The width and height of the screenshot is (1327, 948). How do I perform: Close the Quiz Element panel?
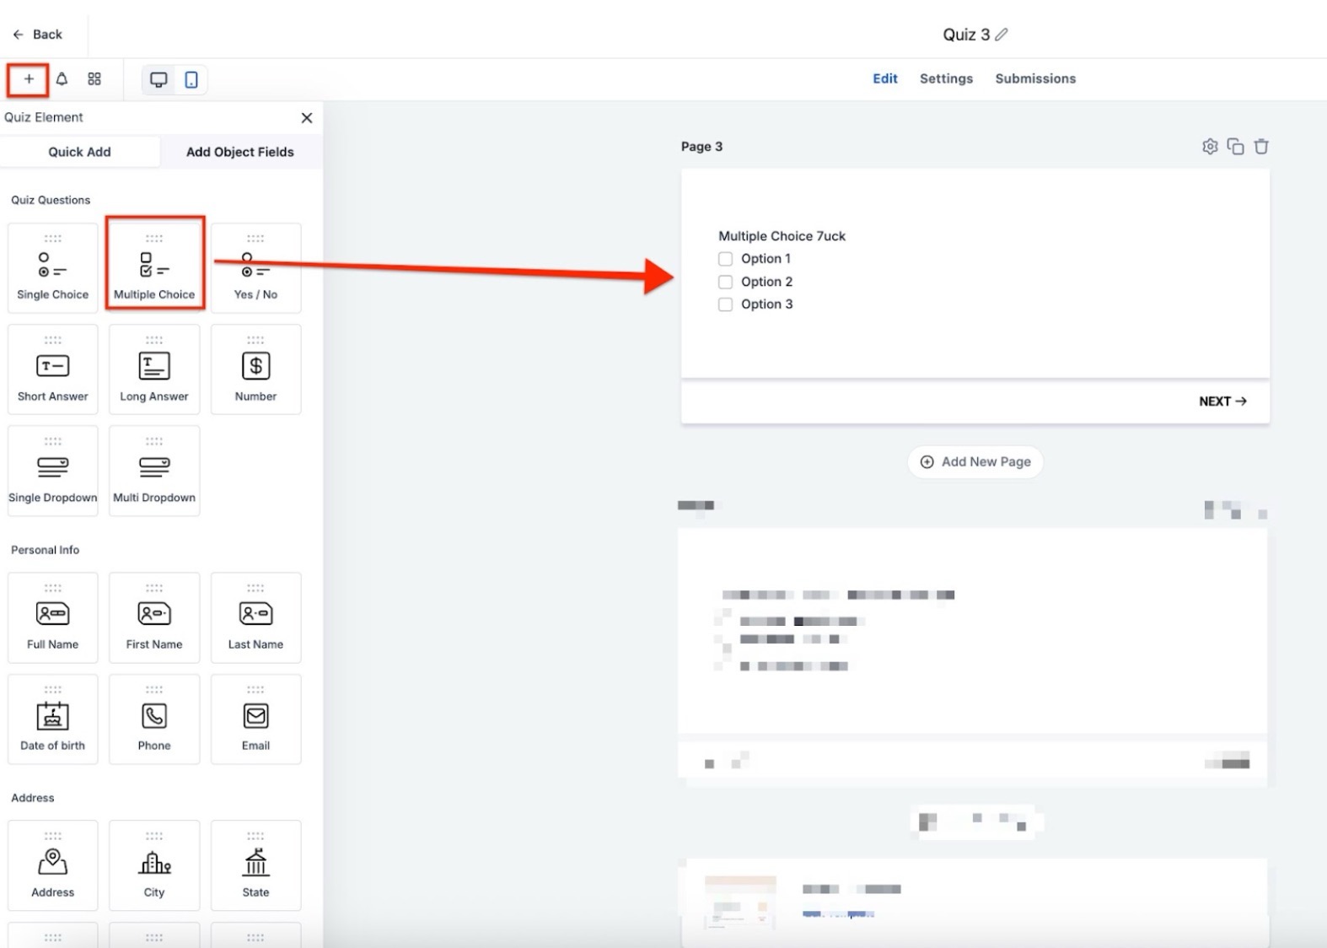(x=307, y=118)
